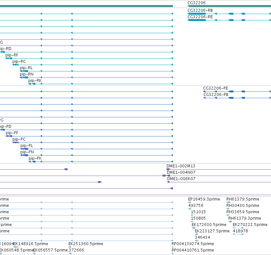The width and height of the screenshot is (271, 255).
Task: Click the EK223127.5prime EST label
Action: pos(212,231)
